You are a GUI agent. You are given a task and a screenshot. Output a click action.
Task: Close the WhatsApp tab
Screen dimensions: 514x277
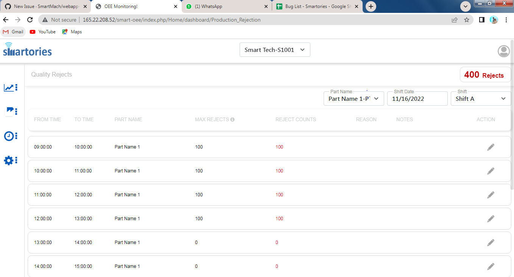pyautogui.click(x=266, y=6)
